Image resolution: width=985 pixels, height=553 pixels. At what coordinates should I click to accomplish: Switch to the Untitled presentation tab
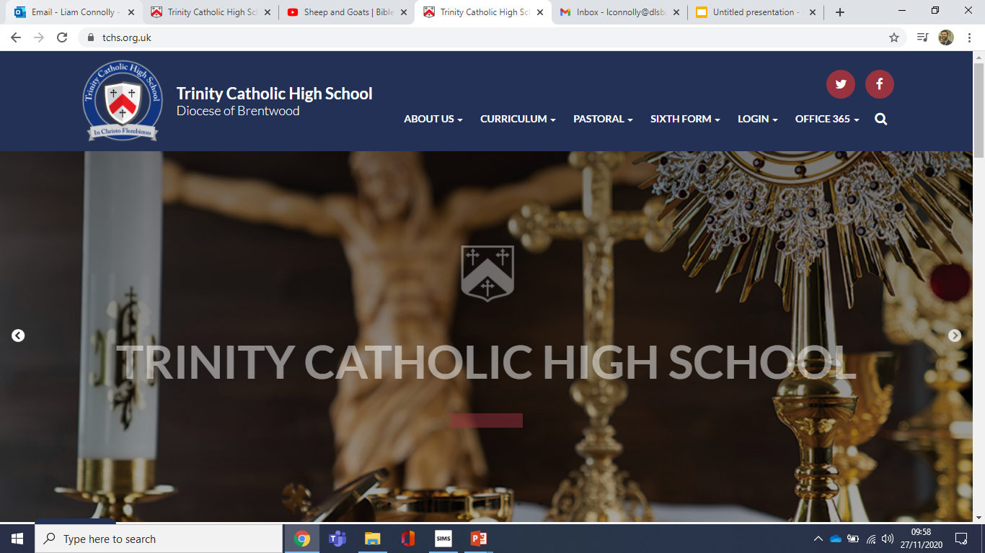click(x=756, y=12)
